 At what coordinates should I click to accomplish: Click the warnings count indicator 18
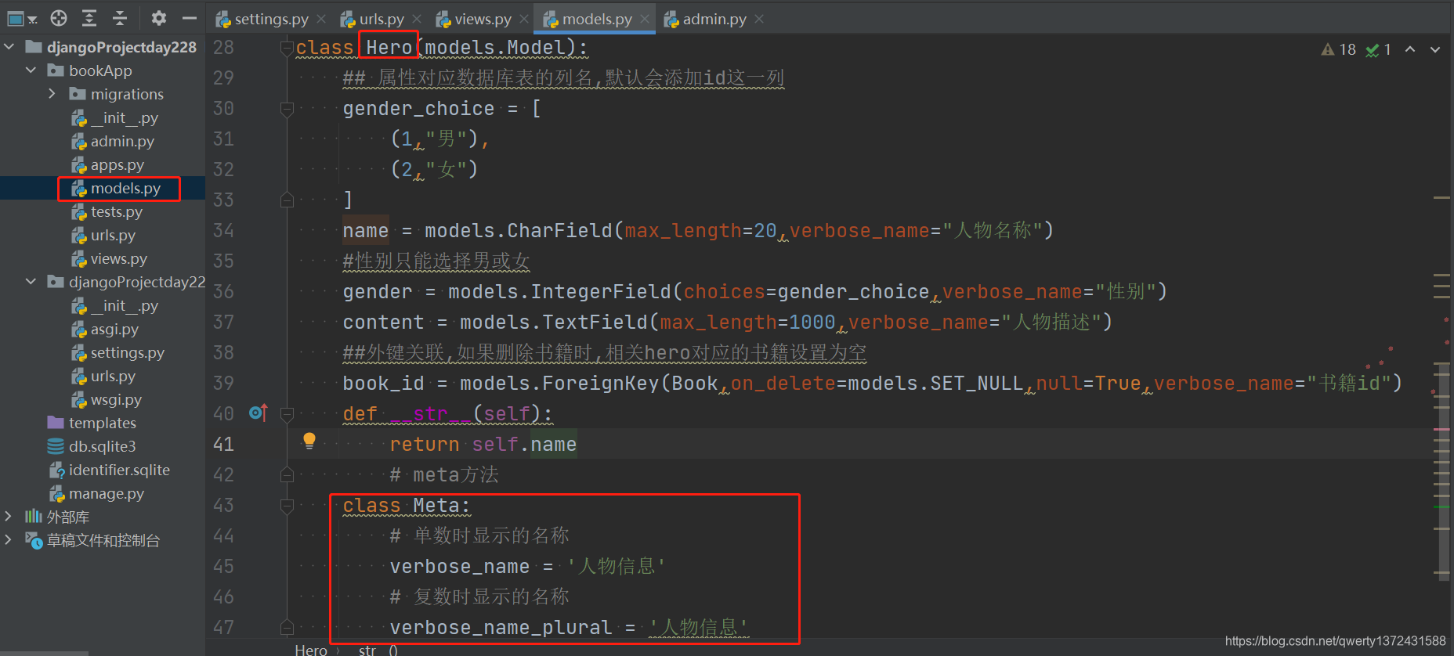coord(1339,49)
